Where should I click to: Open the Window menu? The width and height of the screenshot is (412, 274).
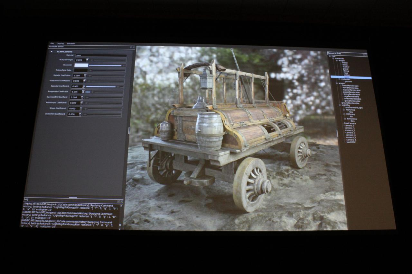coord(71,43)
